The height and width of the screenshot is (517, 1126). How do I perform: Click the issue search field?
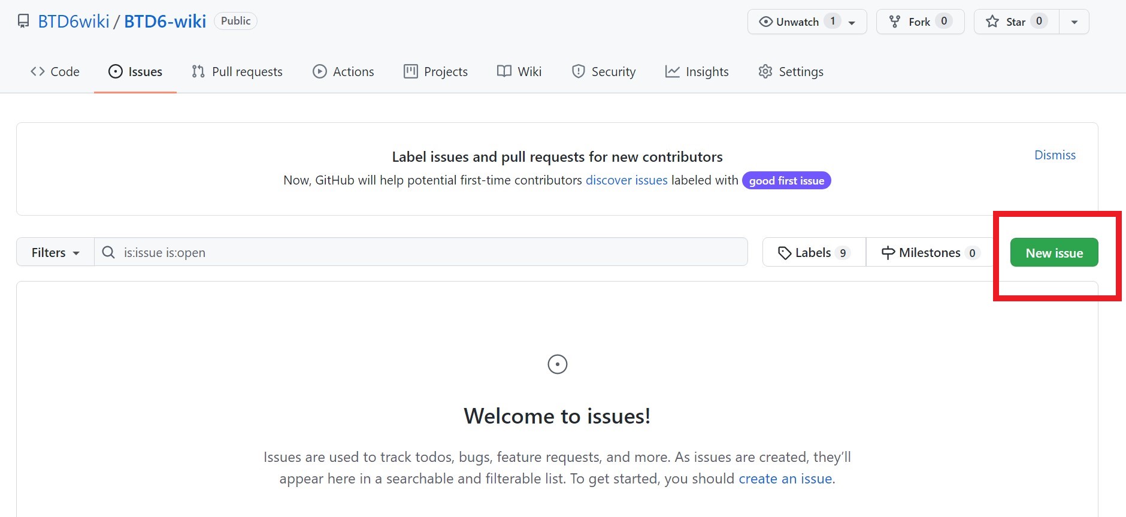(x=421, y=252)
